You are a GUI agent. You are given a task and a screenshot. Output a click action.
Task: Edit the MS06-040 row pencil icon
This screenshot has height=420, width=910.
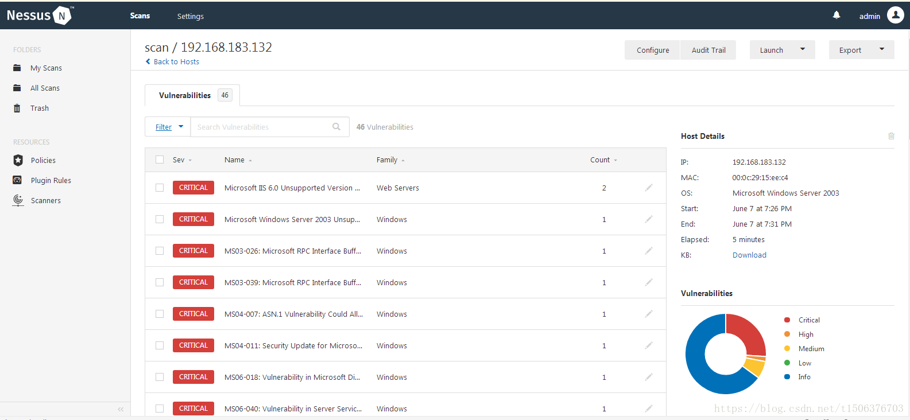[x=649, y=409]
